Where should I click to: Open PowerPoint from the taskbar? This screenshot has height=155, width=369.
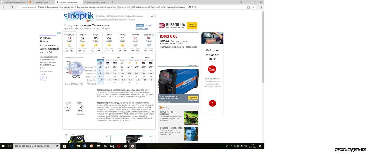(92, 146)
